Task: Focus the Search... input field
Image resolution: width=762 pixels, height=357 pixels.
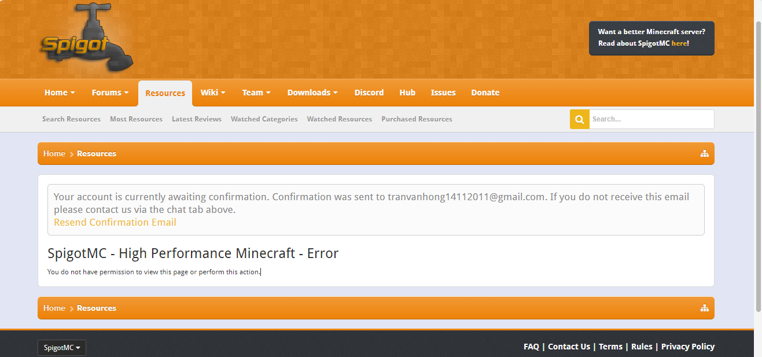Action: 651,119
